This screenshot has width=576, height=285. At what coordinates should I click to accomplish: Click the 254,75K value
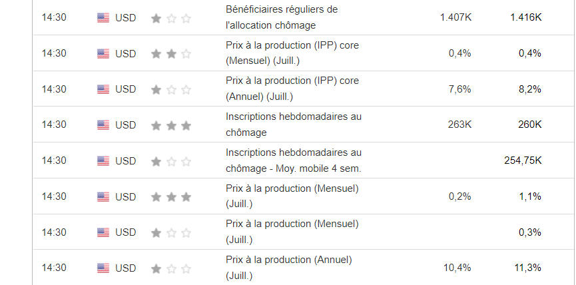(x=523, y=160)
